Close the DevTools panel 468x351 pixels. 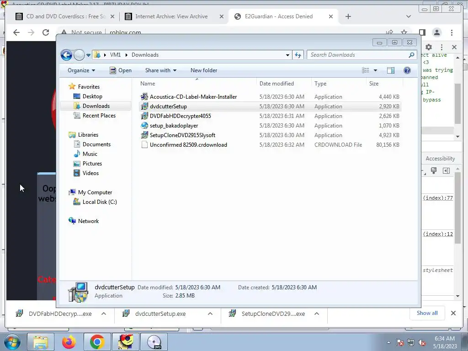[x=454, y=47]
